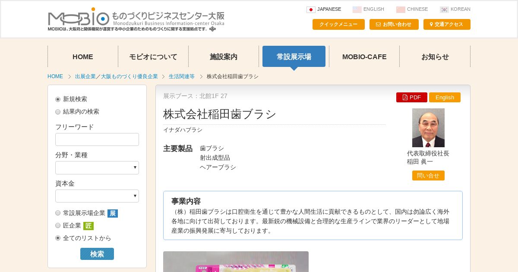Select 常設展示場企業 radio button
Viewport: 518px width, 272px height.
(x=58, y=213)
